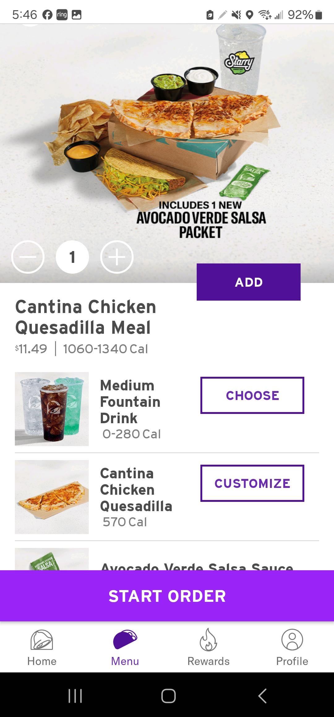Open the Rewards flame icon
This screenshot has height=717, width=334.
tap(208, 640)
